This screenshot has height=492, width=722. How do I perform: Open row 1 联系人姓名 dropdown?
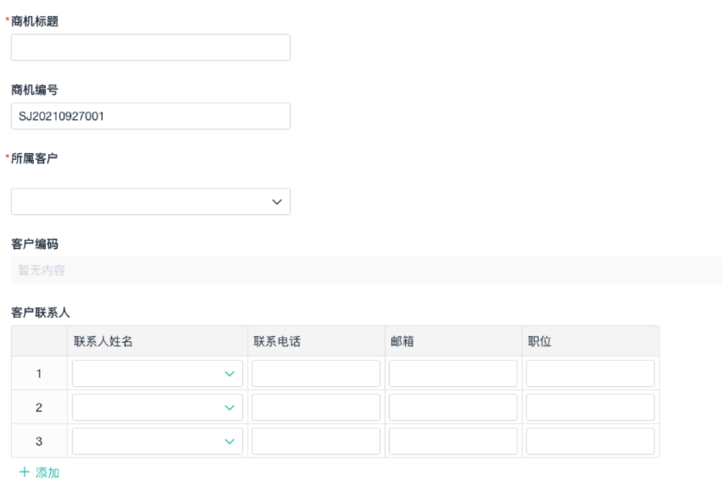click(x=148, y=373)
